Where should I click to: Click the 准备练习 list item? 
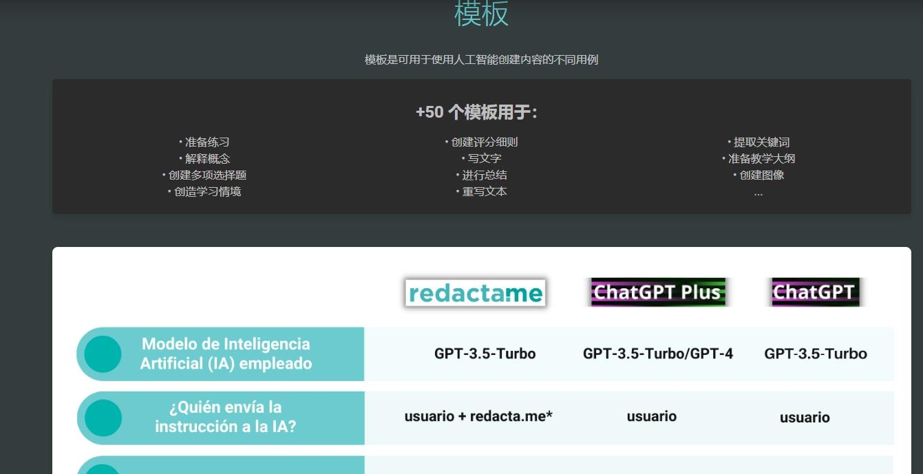(x=204, y=142)
